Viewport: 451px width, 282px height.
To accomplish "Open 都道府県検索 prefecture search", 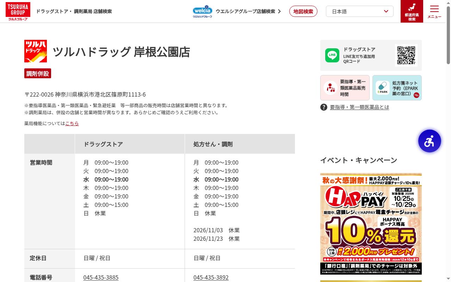I will 412,11.
